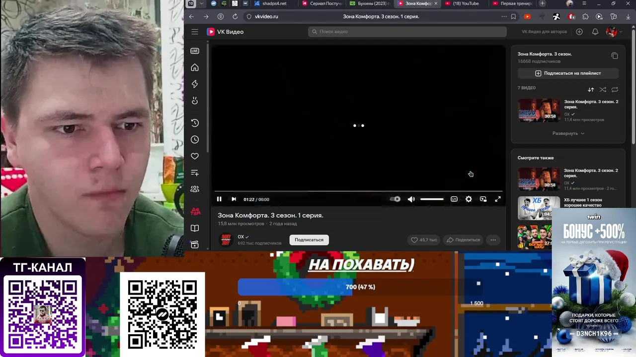Toggle autoplay switch in player
Image resolution: width=636 pixels, height=357 pixels.
395,199
